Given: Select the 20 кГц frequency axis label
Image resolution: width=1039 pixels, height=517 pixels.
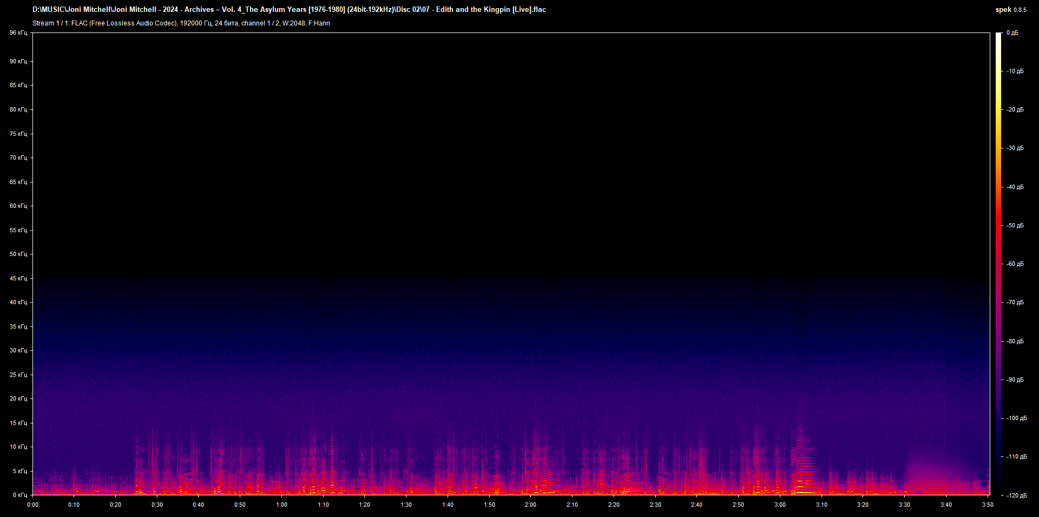Looking at the screenshot, I should [18, 398].
